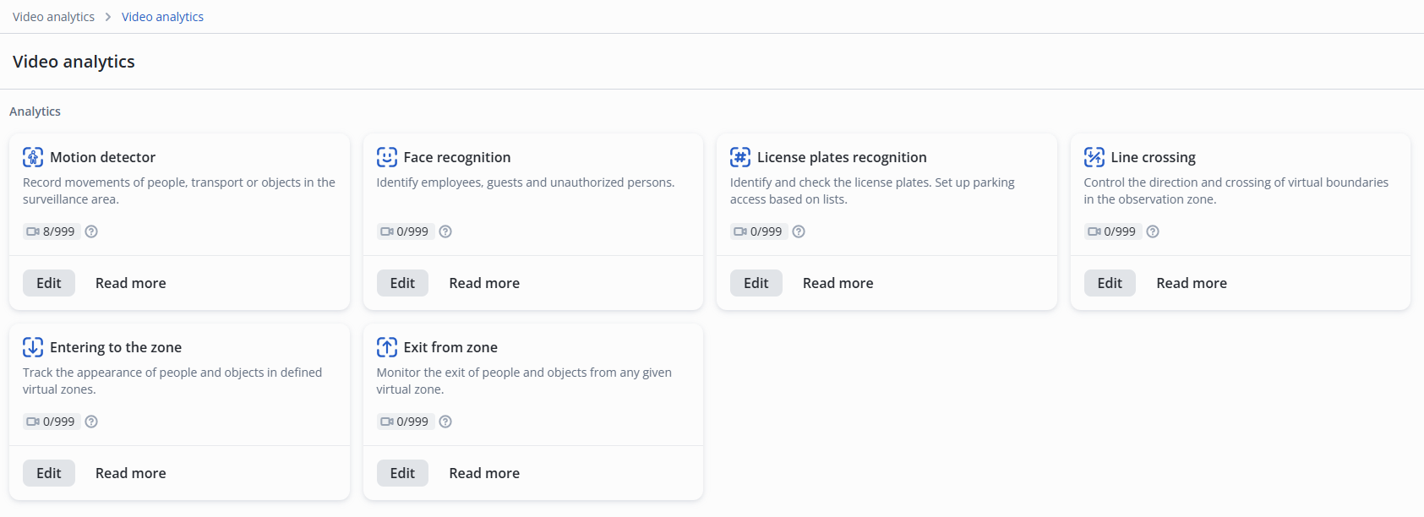Click help icon next to Motion detector 8/999

click(91, 231)
